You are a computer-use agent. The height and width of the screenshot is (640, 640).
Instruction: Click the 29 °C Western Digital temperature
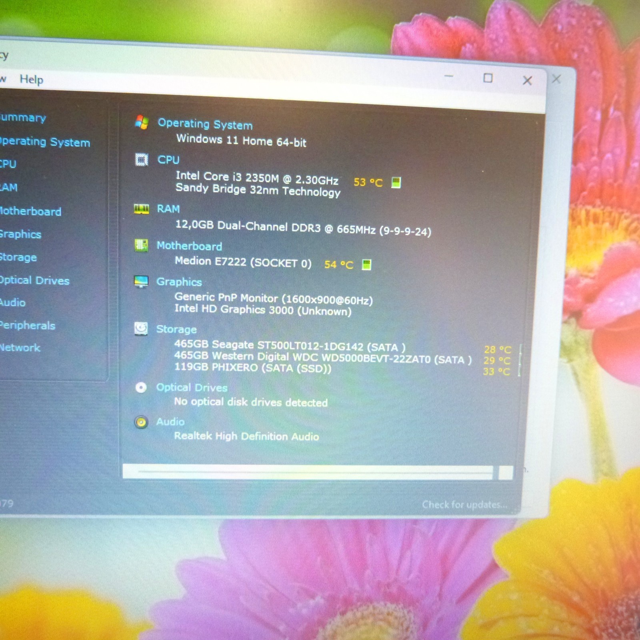(x=497, y=360)
